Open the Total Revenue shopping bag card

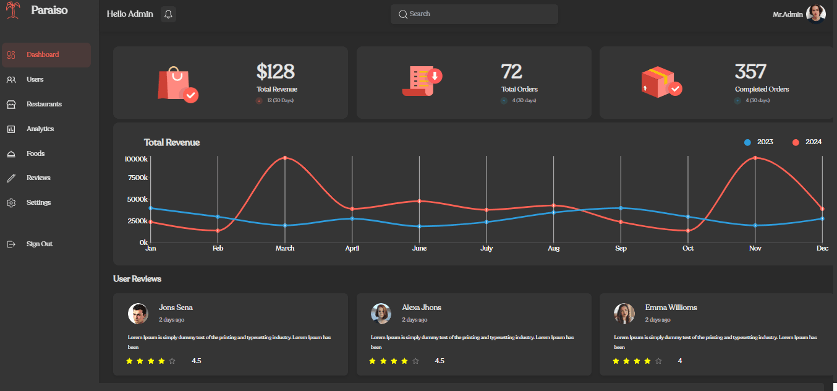[x=231, y=82]
